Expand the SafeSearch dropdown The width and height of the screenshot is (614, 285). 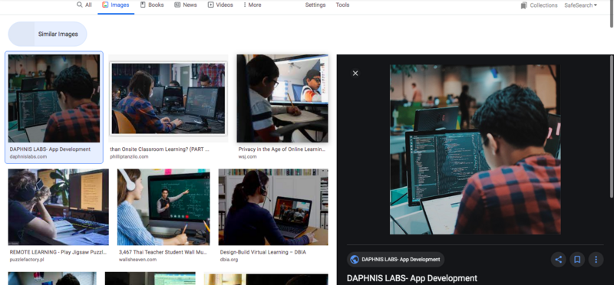pyautogui.click(x=580, y=5)
